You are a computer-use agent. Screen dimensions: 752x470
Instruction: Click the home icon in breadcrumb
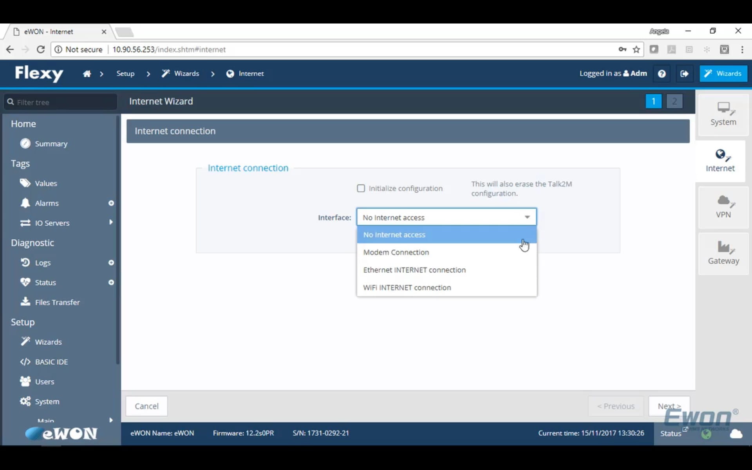click(87, 74)
